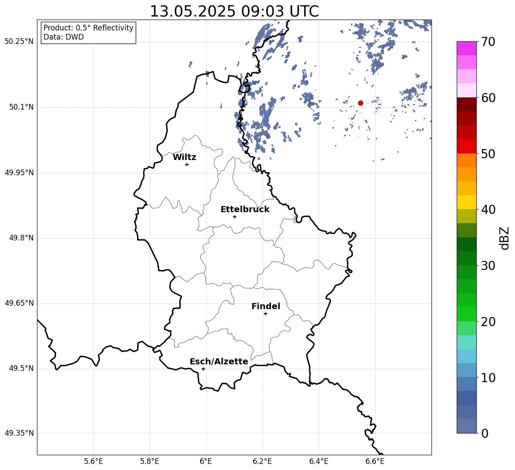Pick the orange swatch just below 50
This screenshot has width=515, height=470.
[466, 160]
